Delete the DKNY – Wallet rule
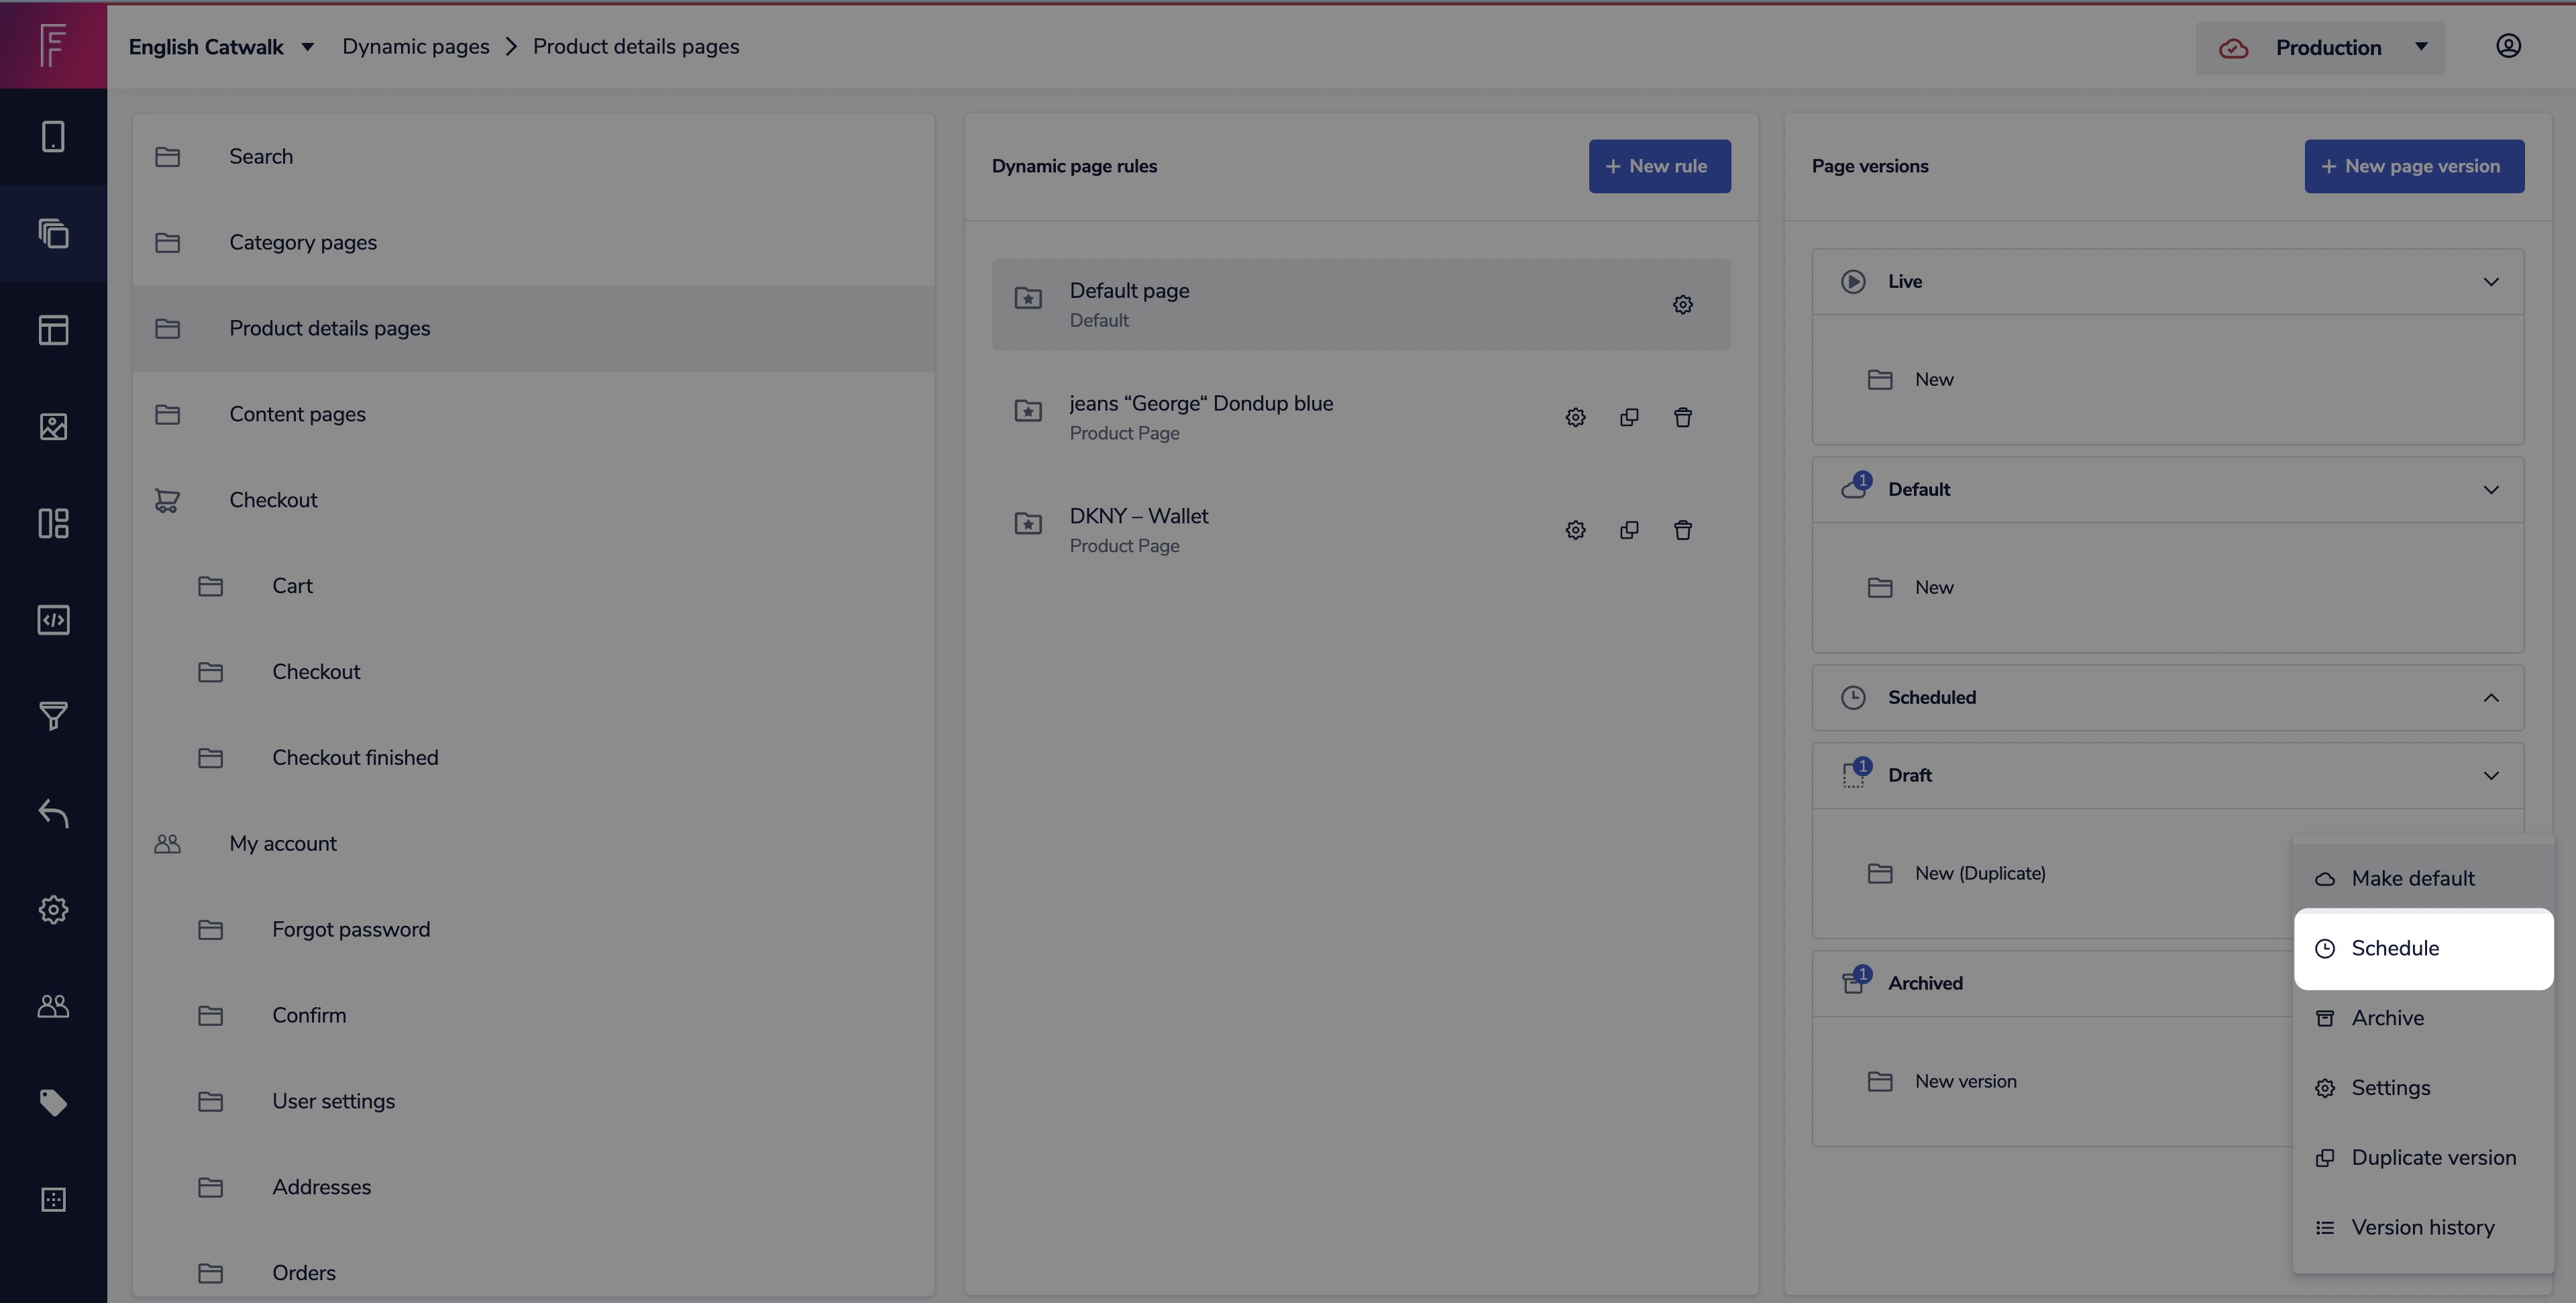 coord(1683,530)
